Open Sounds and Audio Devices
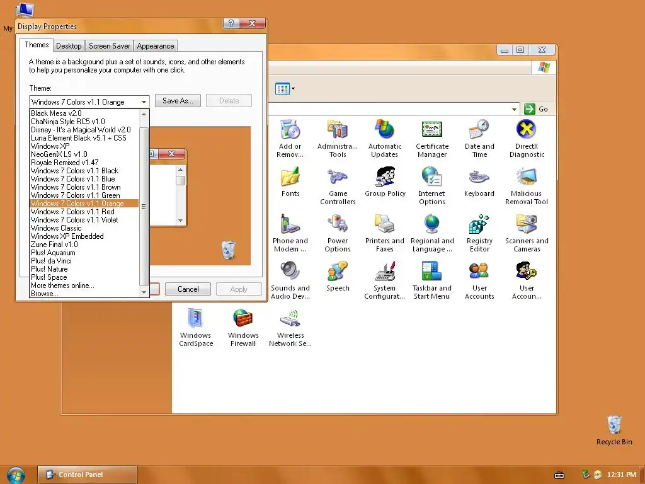 point(290,280)
